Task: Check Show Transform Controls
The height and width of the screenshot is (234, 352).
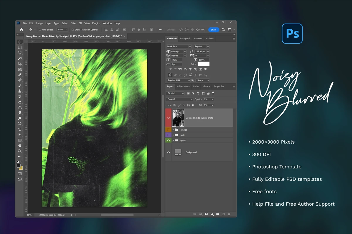Action: pyautogui.click(x=73, y=30)
